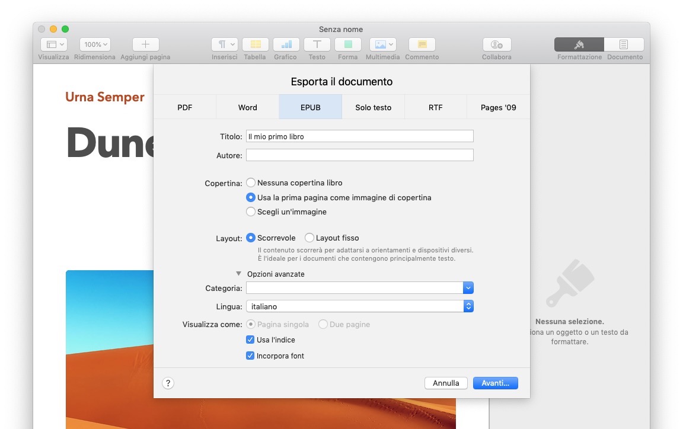683x429 pixels.
Task: Show the Documento inspector panel
Action: (624, 44)
